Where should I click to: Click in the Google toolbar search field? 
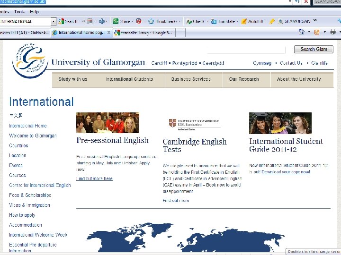[x=26, y=21]
